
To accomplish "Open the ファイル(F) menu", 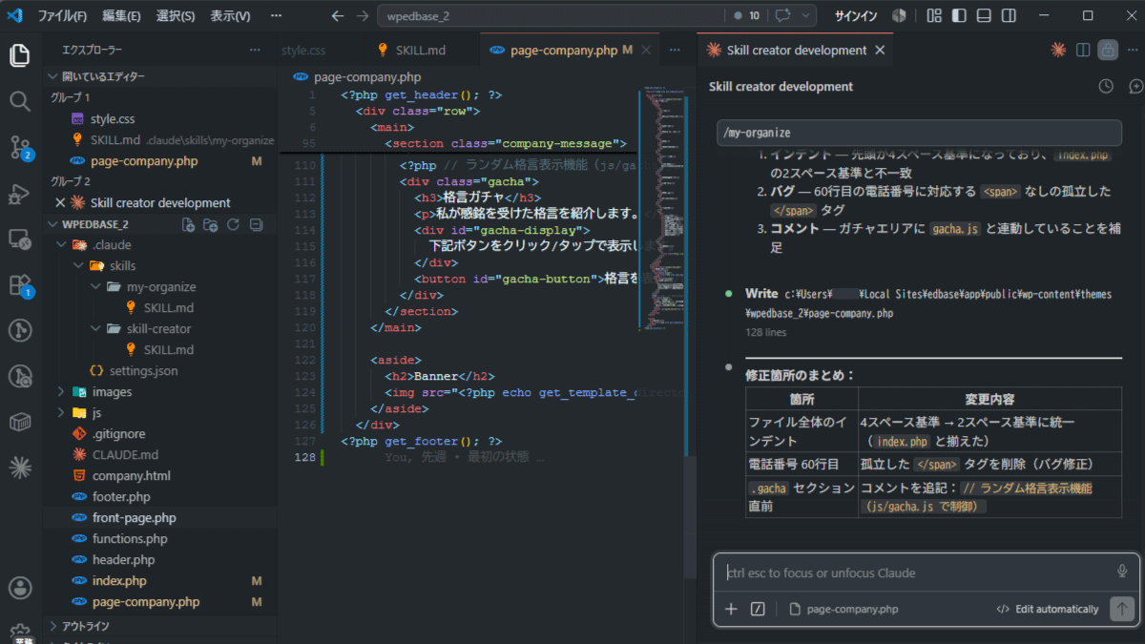I will click(x=62, y=16).
